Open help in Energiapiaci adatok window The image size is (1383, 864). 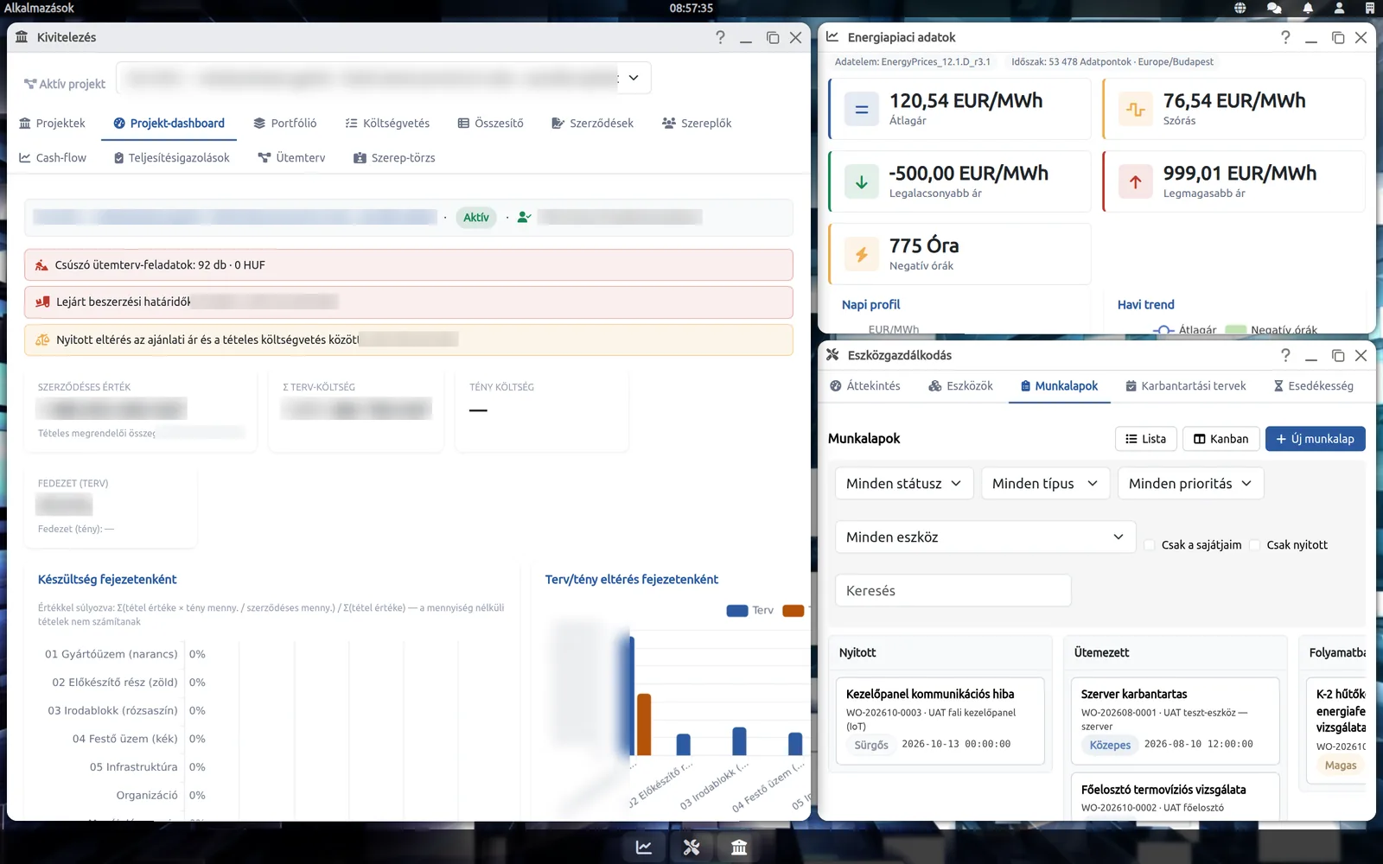(x=1285, y=37)
